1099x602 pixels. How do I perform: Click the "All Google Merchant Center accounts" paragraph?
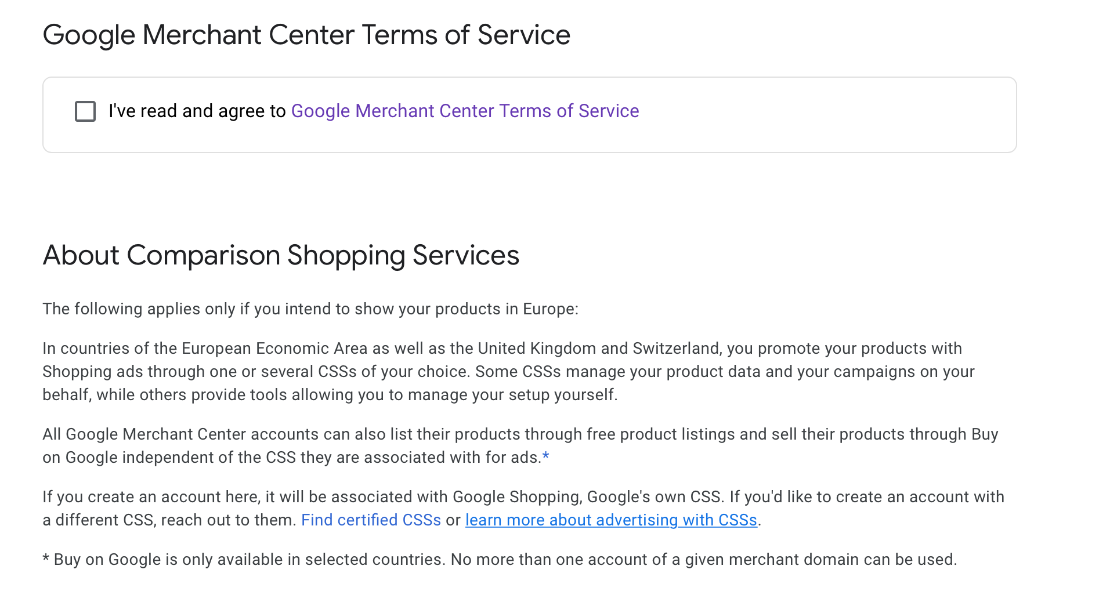pos(520,434)
